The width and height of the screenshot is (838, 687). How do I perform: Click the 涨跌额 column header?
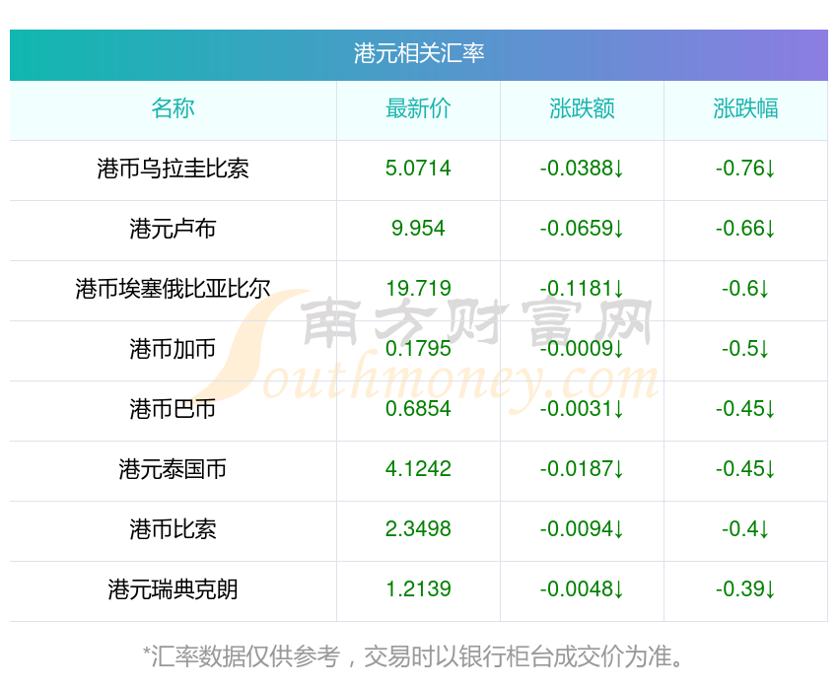(x=582, y=108)
